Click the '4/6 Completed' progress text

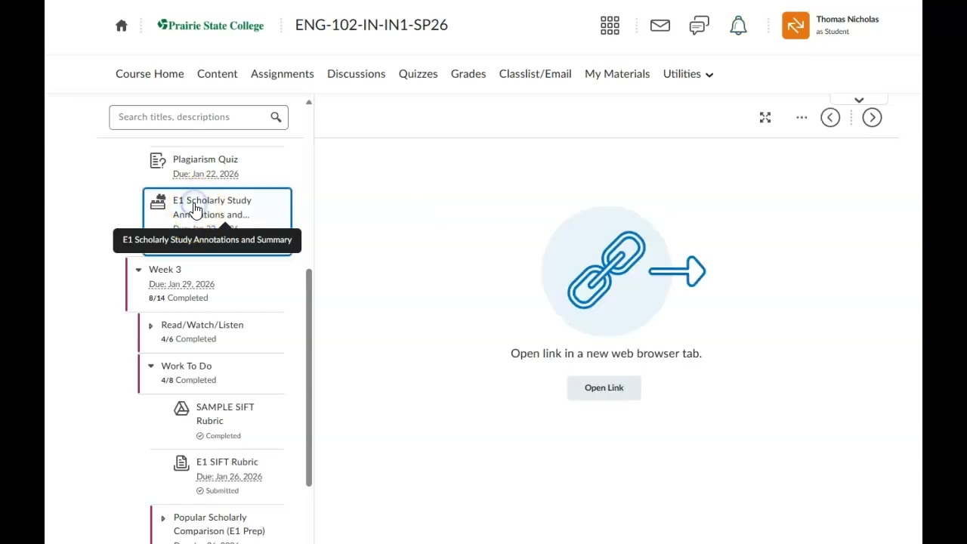tap(188, 339)
